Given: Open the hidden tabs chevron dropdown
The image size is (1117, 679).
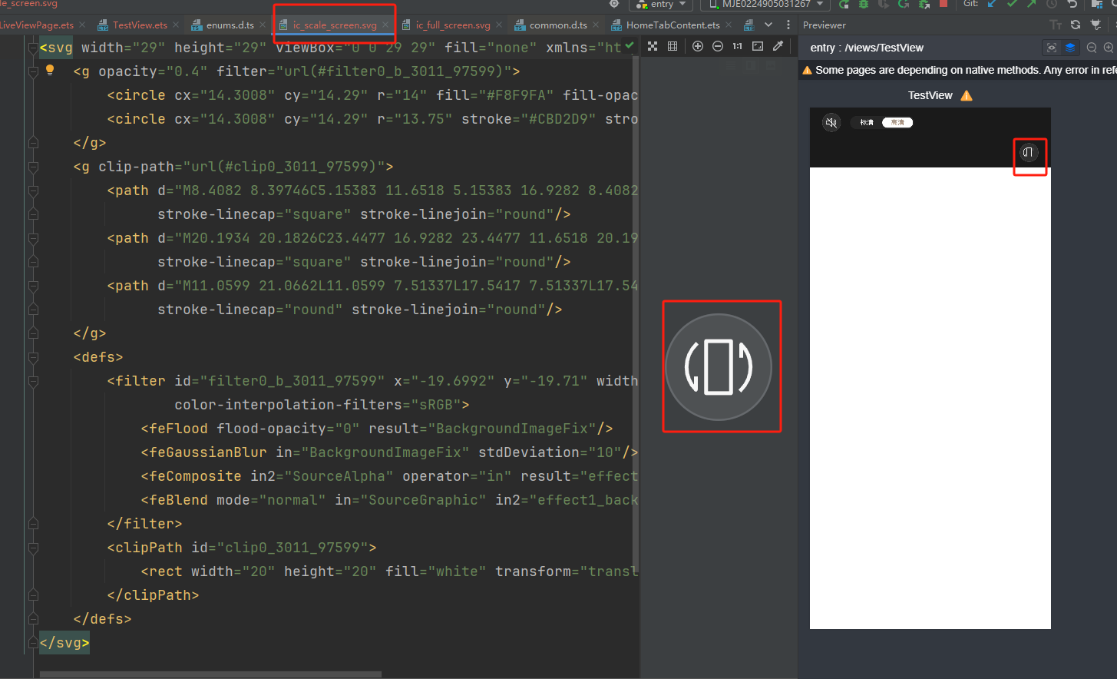Looking at the screenshot, I should point(768,25).
